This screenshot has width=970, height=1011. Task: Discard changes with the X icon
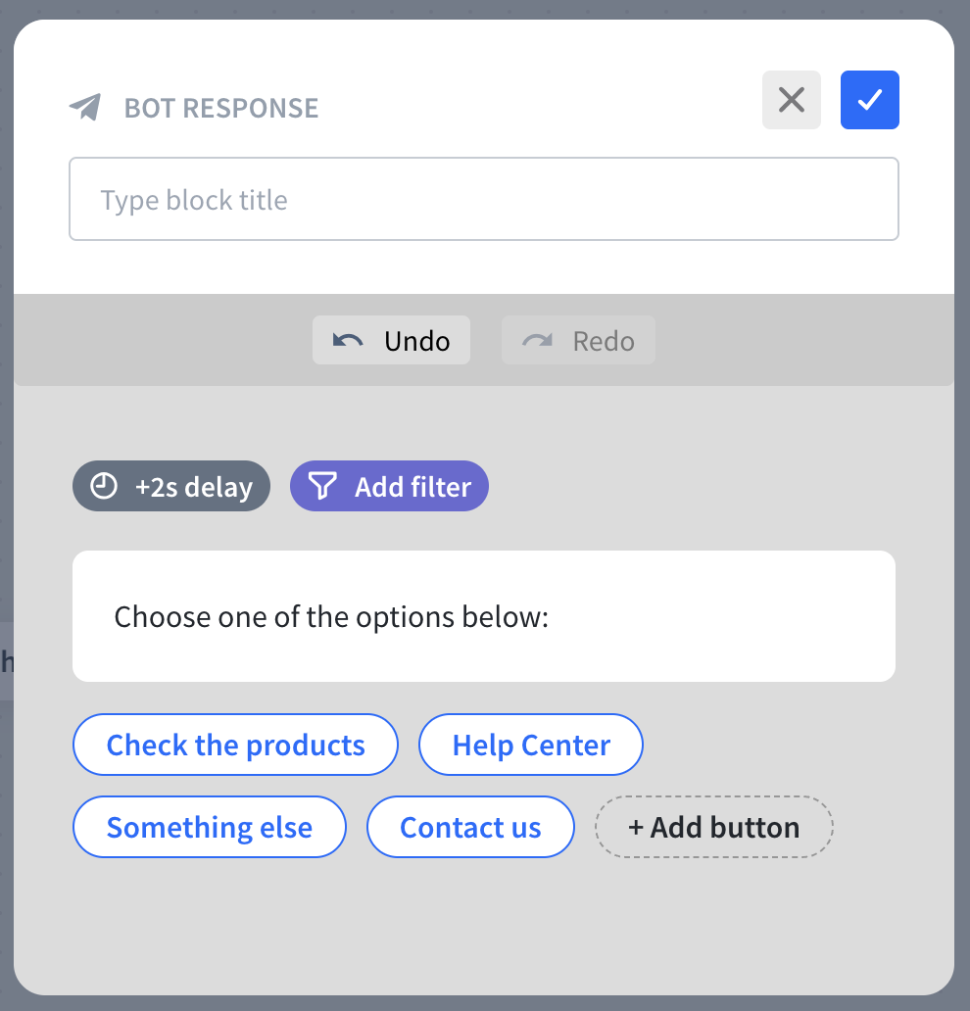click(791, 100)
